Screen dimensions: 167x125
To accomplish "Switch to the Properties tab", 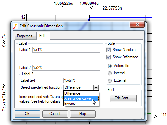I will pyautogui.click(x=25, y=36).
